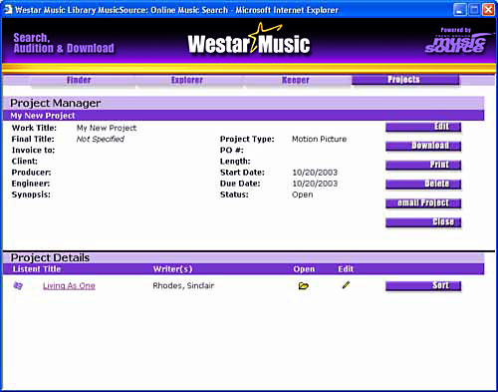
Task: Play the Living As One listen icon
Action: click(x=18, y=285)
